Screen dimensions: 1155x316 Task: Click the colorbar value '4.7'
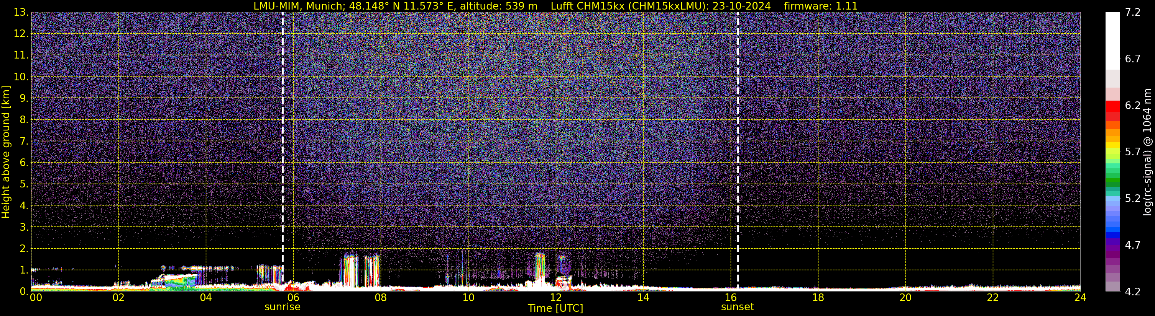click(1133, 245)
